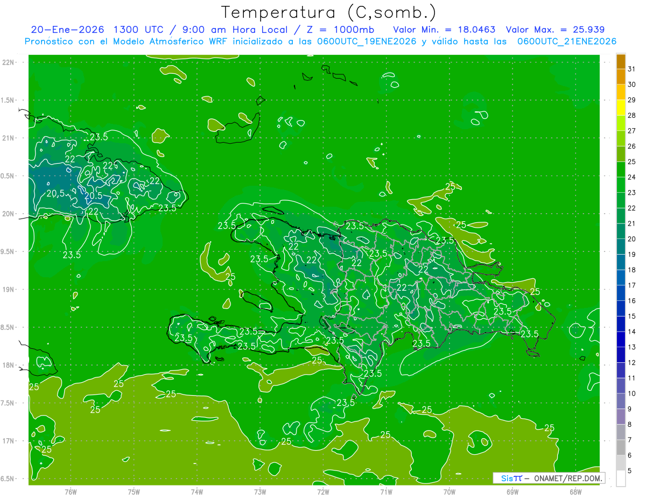This screenshot has height=499, width=646.
Task: Click the legend value '28'
Action: 632,115
